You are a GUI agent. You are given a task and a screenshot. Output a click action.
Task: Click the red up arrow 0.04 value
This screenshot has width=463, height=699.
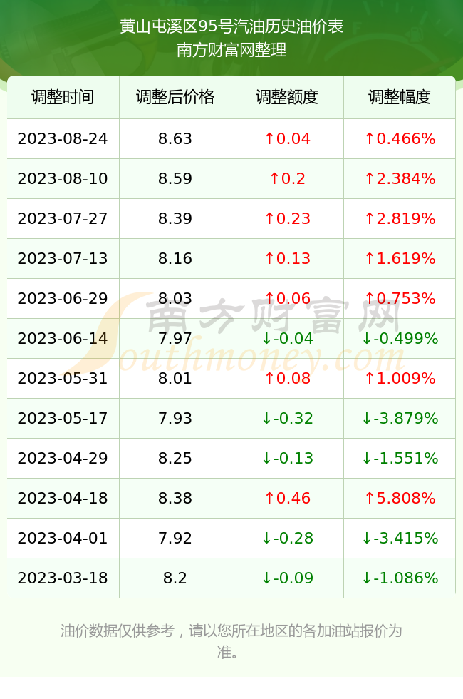coord(287,138)
